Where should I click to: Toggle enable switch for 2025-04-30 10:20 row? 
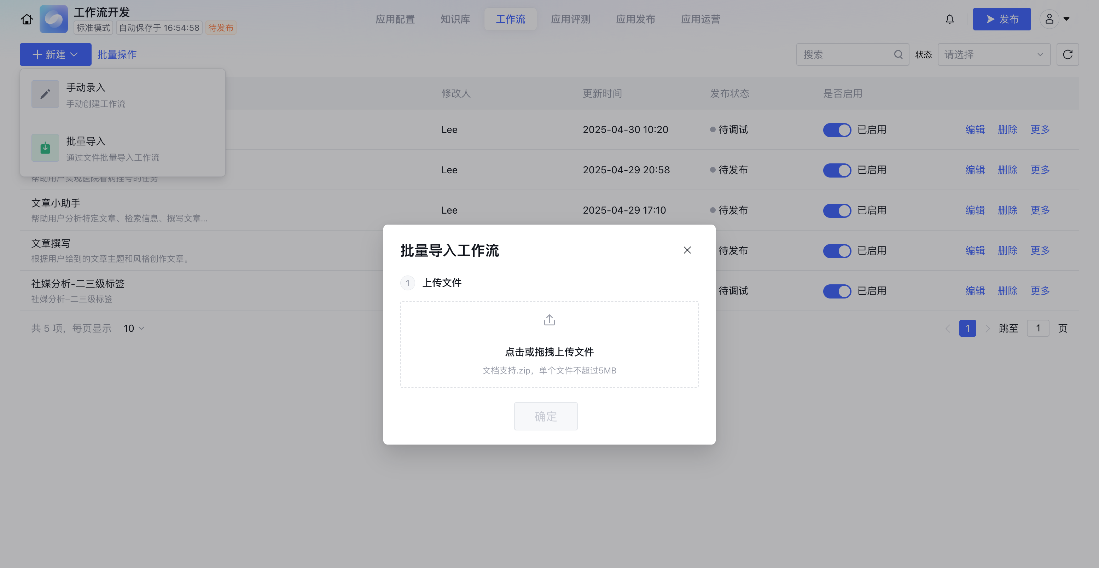(x=837, y=130)
